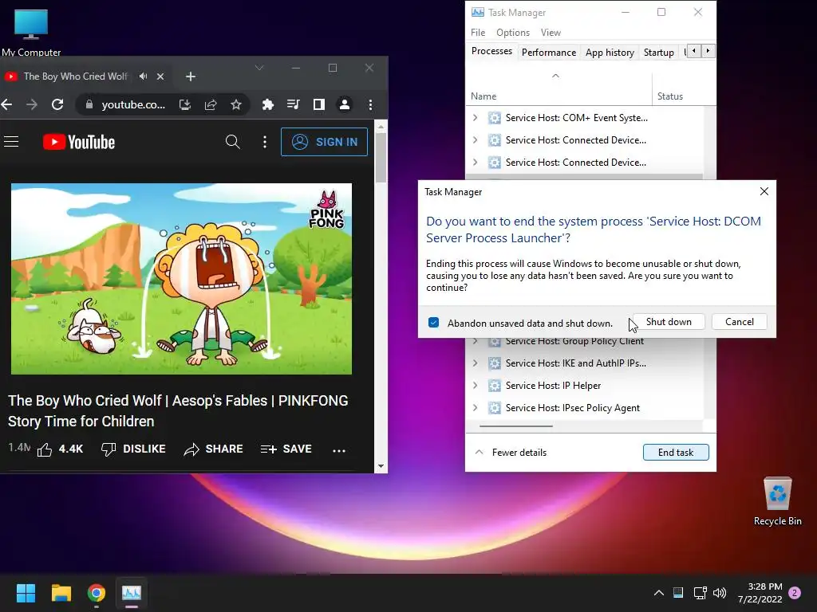817x612 pixels.
Task: Open YouTube search
Action: 232,142
